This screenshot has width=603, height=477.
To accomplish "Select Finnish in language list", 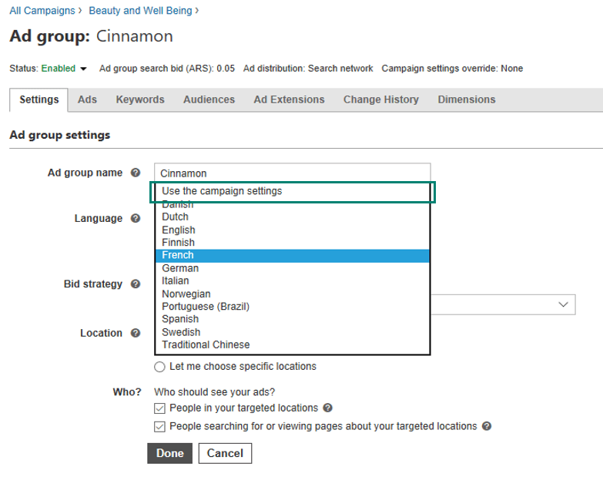I will point(293,243).
